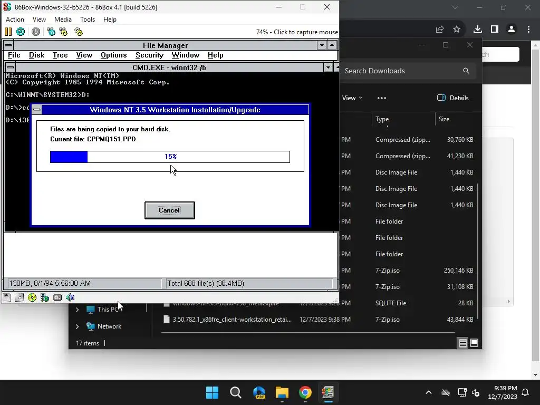Open File Manager's Tree menu
The width and height of the screenshot is (540, 405).
60,55
